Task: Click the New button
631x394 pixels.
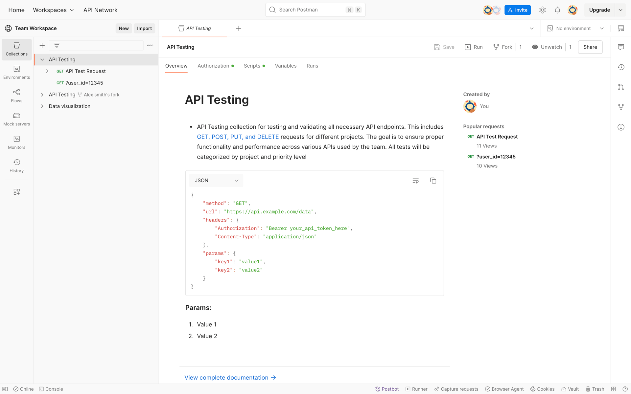Action: pos(124,29)
